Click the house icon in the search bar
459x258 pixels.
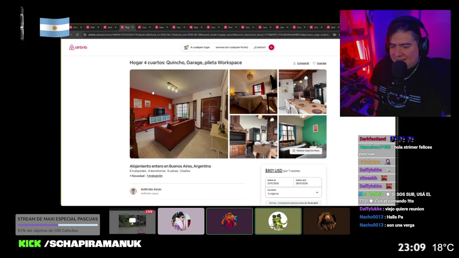pyautogui.click(x=186, y=47)
